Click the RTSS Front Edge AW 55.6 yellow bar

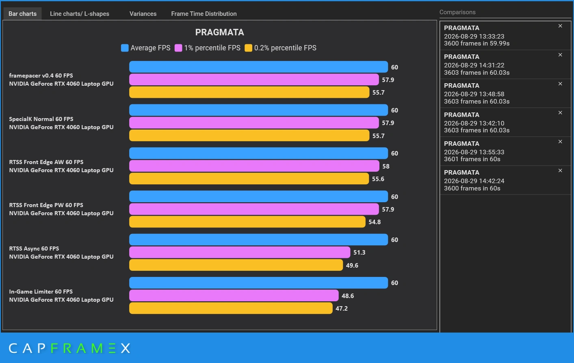click(x=249, y=179)
